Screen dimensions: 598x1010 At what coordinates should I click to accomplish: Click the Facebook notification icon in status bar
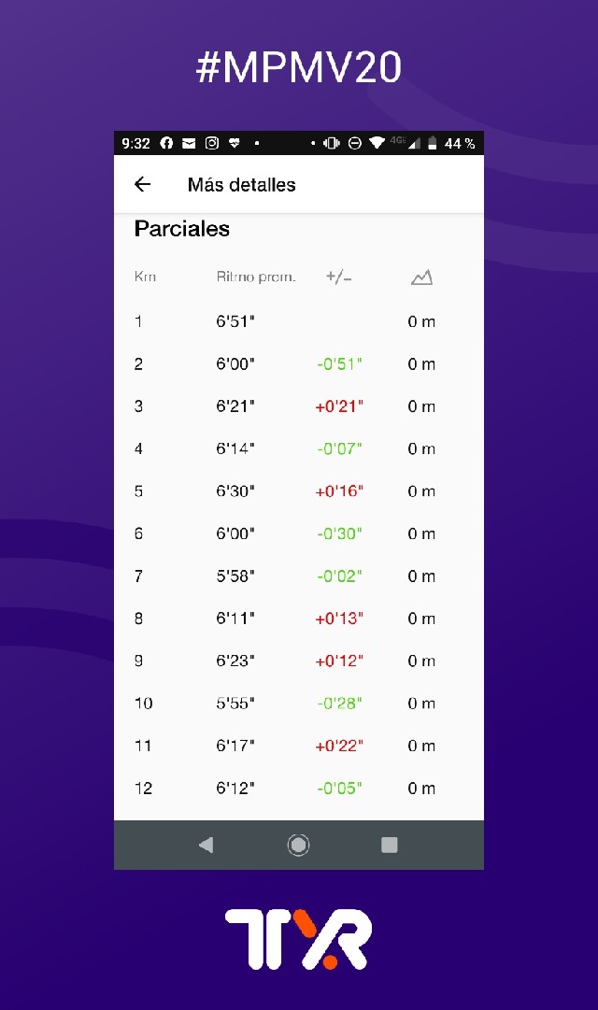coord(167,143)
